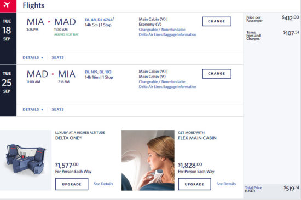Open flight numbers DL 109, DL 193 link

click(98, 72)
